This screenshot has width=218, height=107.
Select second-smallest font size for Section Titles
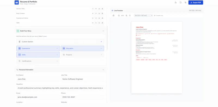pyautogui.click(x=96, y=9)
